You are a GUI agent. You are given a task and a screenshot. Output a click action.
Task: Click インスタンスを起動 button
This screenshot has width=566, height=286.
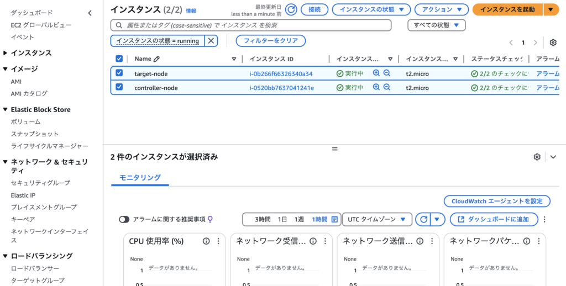507,9
